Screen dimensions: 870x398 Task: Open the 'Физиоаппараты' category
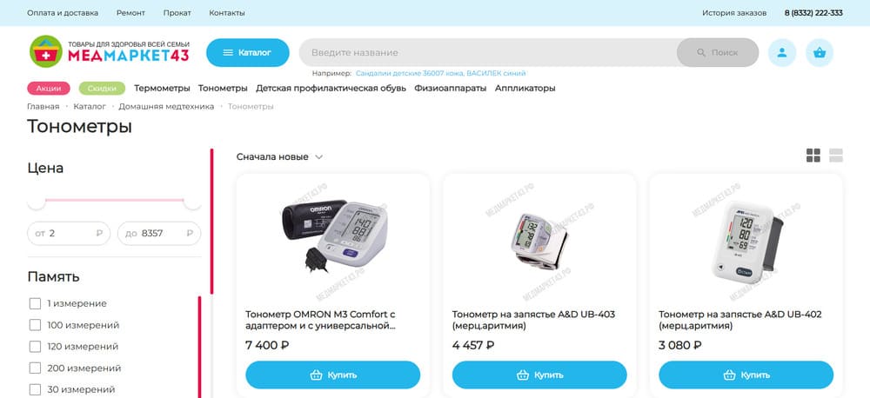451,88
